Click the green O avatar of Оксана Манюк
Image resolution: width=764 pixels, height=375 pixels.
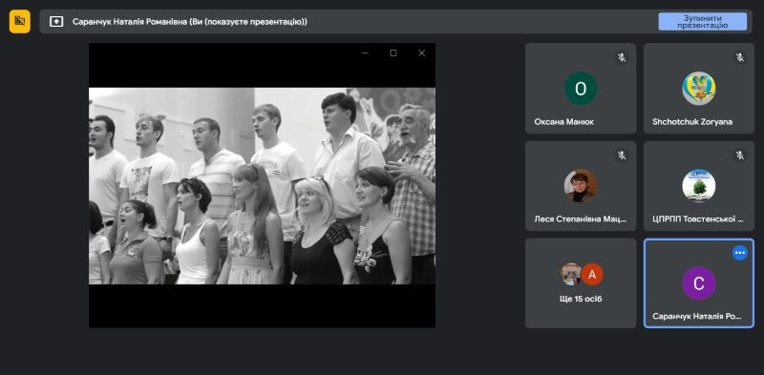(x=581, y=89)
